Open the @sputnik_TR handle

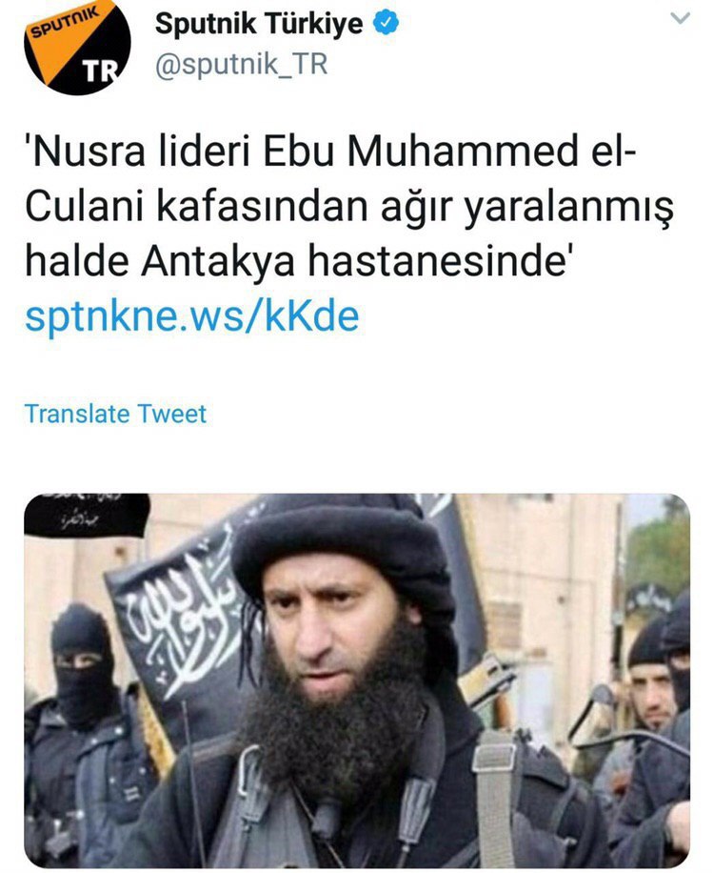click(x=242, y=65)
